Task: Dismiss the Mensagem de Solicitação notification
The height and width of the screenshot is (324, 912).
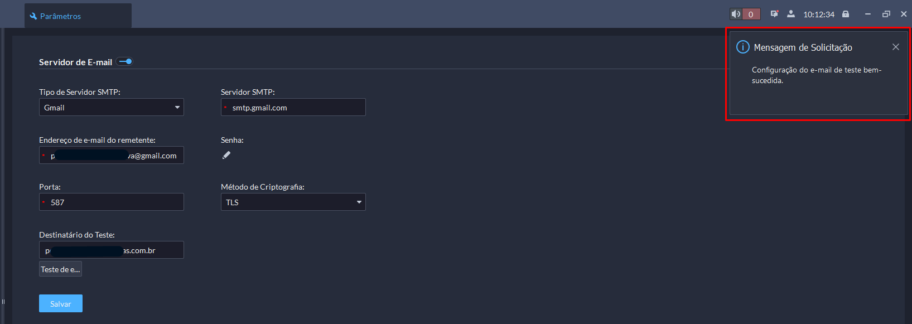Action: [896, 47]
